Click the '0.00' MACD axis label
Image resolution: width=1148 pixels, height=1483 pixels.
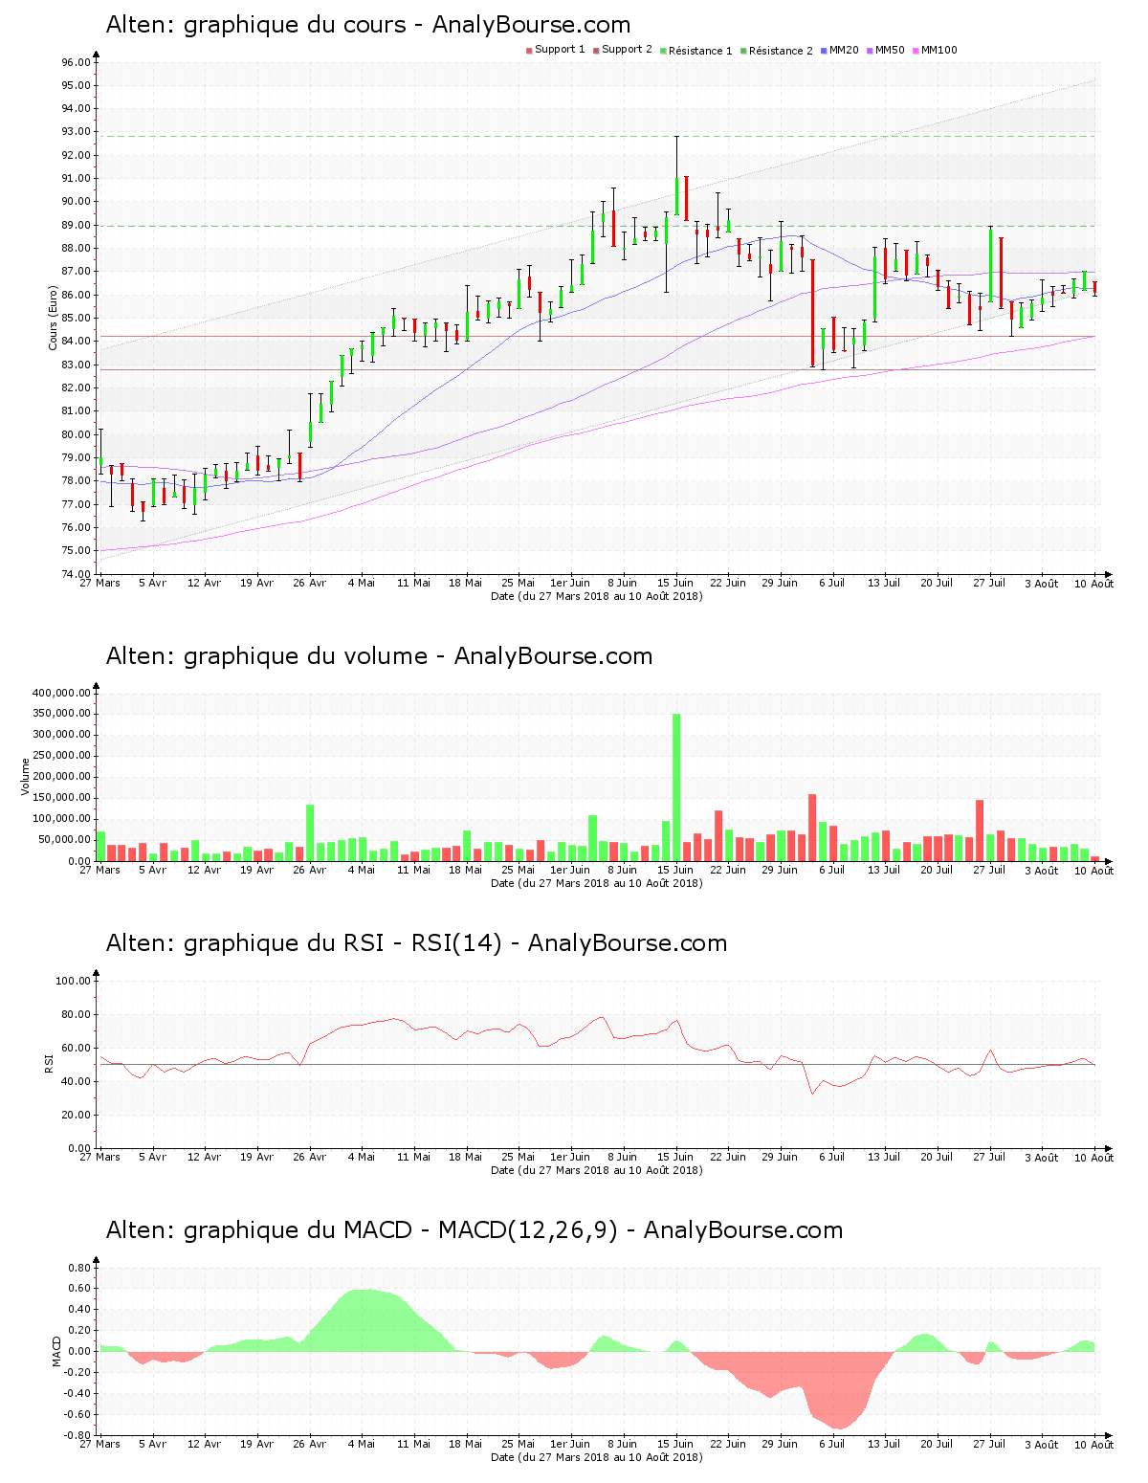coord(79,1352)
